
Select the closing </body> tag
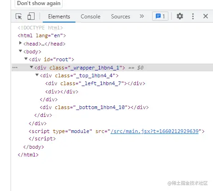click(x=34, y=147)
